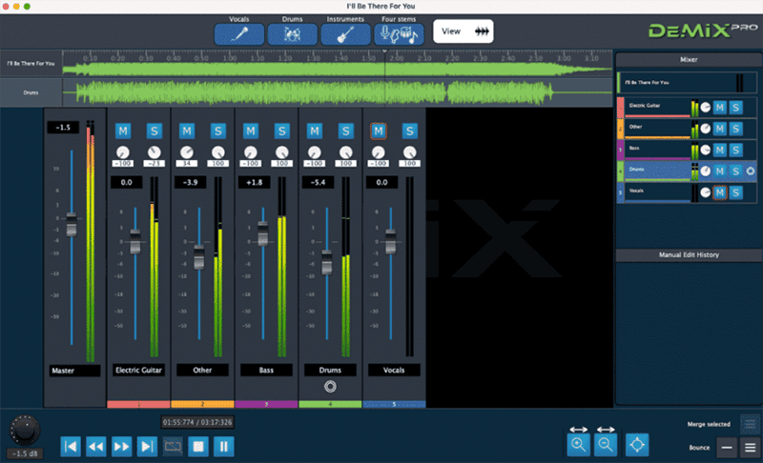The image size is (763, 463).
Task: Mute Bass in the right Mixer panel
Action: click(720, 151)
